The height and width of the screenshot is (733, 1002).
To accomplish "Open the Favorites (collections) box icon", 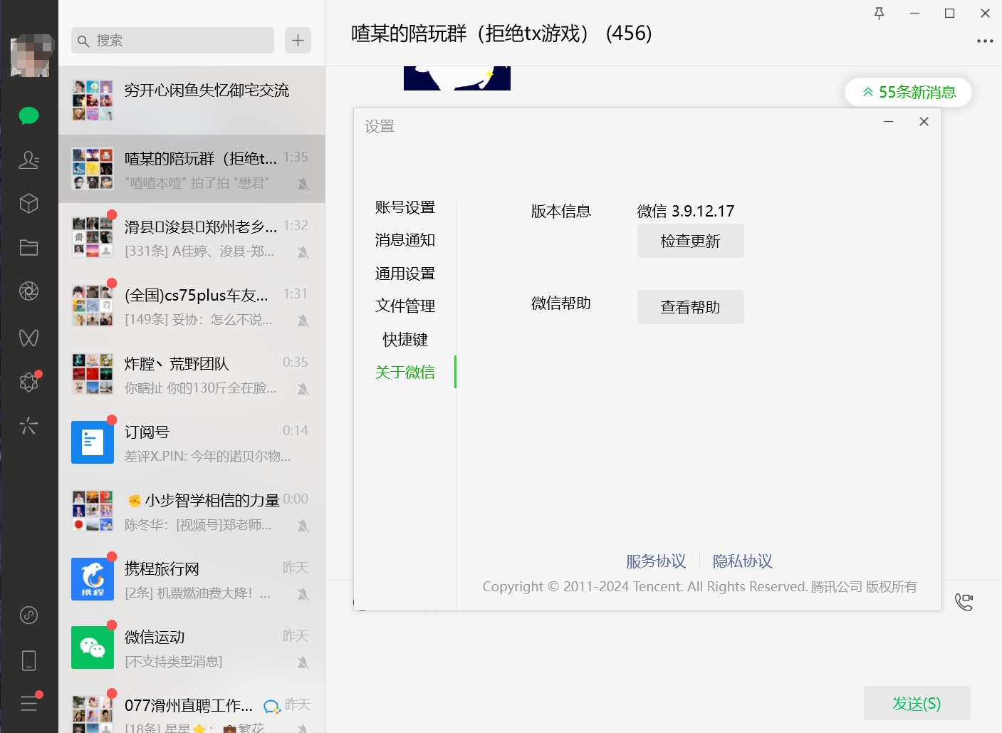I will tap(28, 204).
